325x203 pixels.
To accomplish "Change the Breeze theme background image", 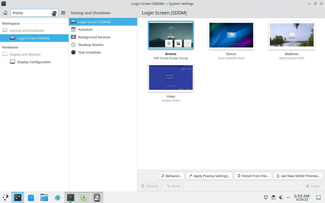I will (178, 43).
